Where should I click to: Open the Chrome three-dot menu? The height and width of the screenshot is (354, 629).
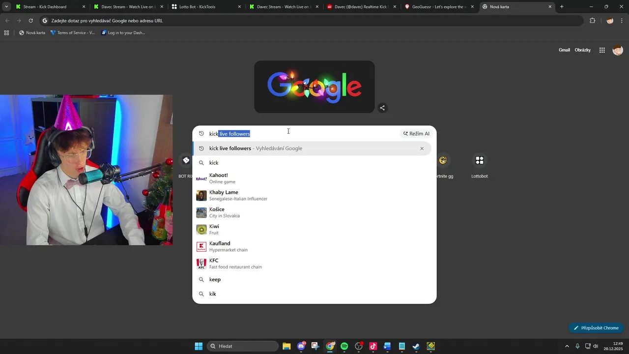pyautogui.click(x=622, y=21)
